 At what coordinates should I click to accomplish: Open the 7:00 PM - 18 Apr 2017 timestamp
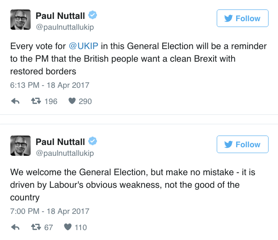(50, 211)
